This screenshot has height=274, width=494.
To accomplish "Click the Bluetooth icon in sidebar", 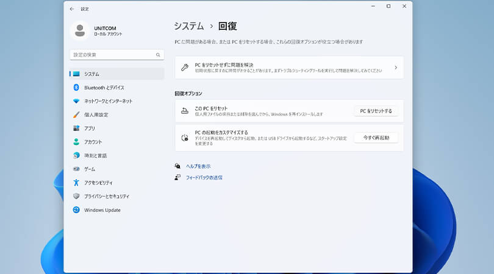I will [x=76, y=88].
